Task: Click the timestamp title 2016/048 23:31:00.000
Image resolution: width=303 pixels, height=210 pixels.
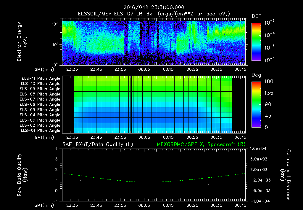Action: (x=154, y=7)
